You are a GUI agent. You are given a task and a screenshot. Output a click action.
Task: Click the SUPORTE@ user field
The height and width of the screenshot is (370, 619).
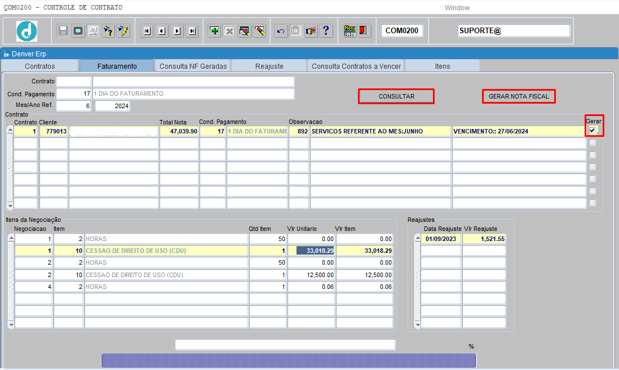(514, 30)
